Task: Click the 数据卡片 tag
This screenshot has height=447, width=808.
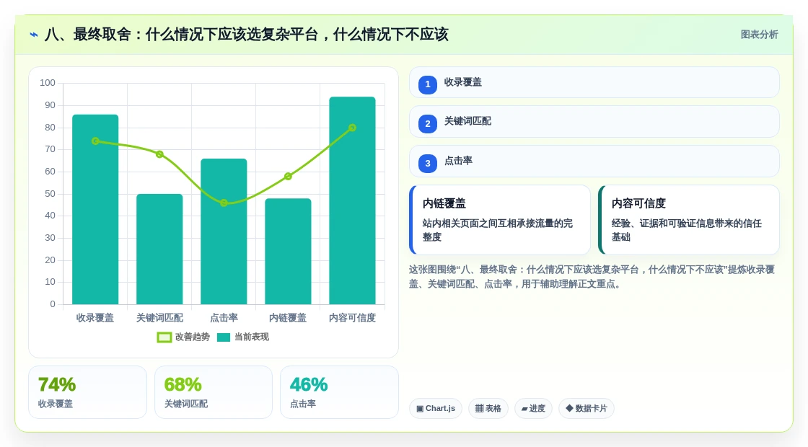Action: click(587, 408)
